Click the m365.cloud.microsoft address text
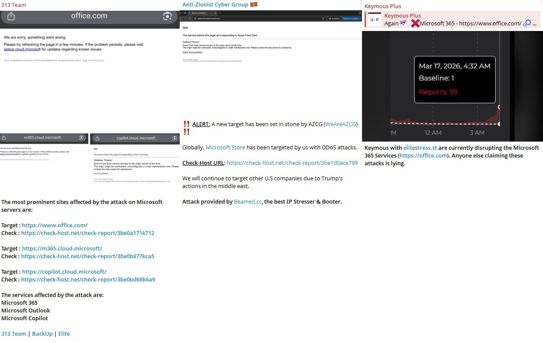Image resolution: width=543 pixels, height=343 pixels. 42,138
